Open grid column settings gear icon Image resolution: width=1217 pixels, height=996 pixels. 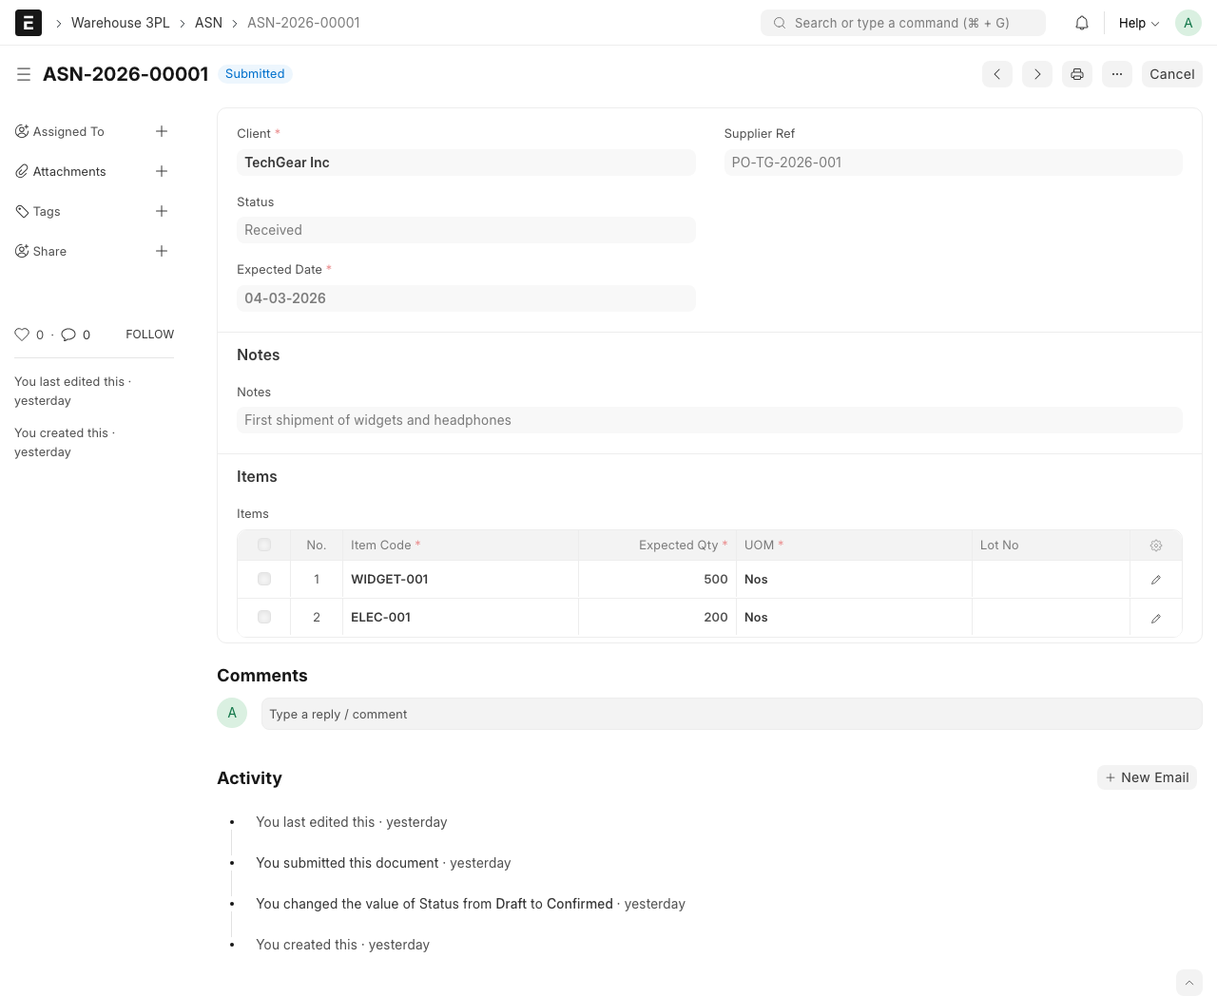tap(1155, 545)
